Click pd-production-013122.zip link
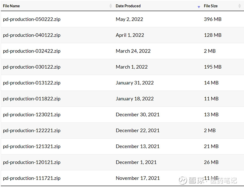This screenshot has height=188, width=244. coord(32,83)
